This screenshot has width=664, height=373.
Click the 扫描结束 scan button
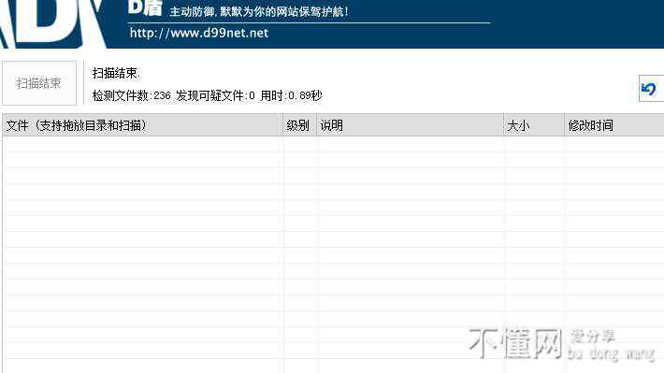tap(39, 83)
